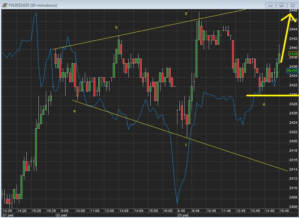Click time axis label 16:29
This screenshot has height=218, width=299.
51,211
